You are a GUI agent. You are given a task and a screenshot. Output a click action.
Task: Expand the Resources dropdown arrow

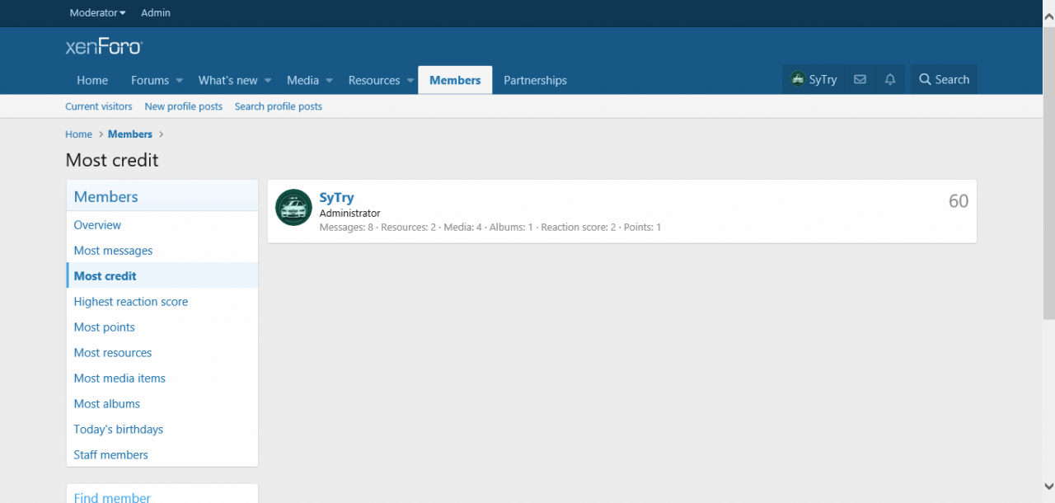[410, 81]
